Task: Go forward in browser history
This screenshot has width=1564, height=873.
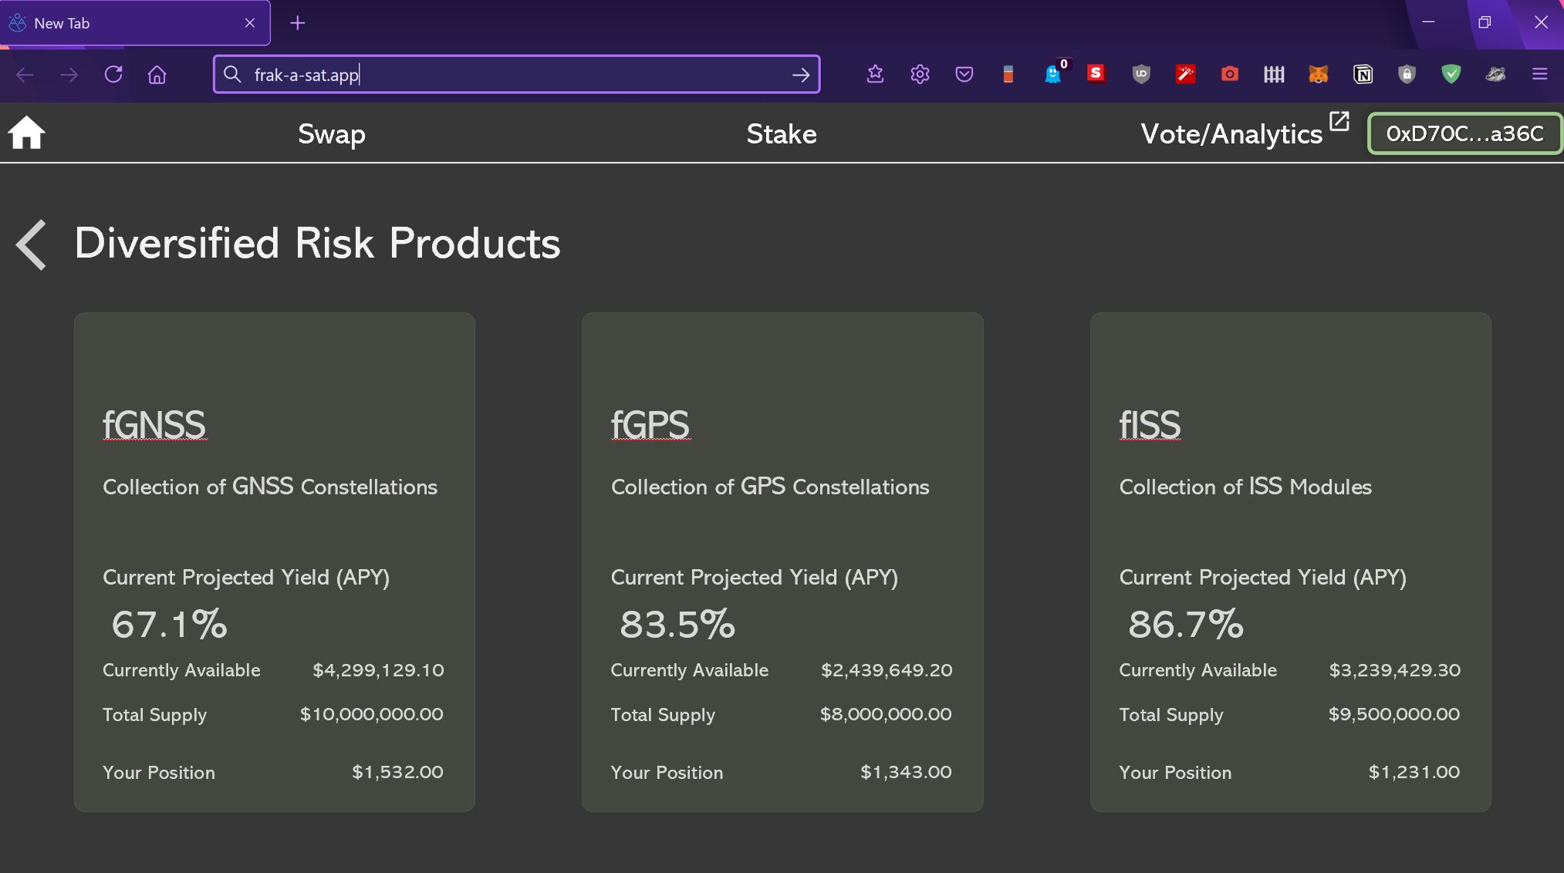Action: click(69, 75)
